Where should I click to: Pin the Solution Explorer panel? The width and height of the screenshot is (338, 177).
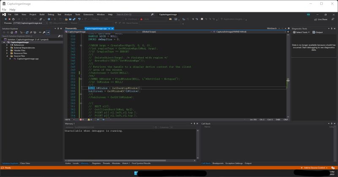tap(58, 28)
